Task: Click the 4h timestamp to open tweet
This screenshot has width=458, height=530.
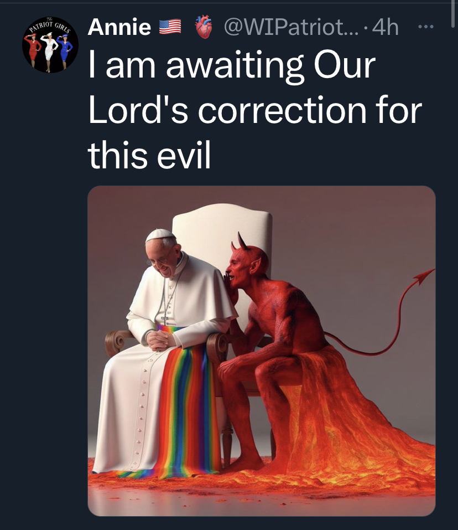Action: (386, 27)
